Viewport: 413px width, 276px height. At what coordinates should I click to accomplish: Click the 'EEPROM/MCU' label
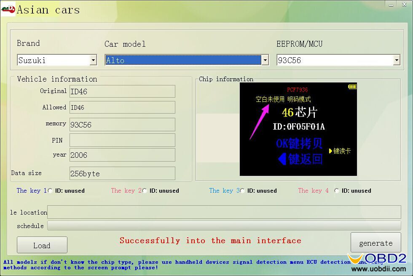tap(300, 44)
